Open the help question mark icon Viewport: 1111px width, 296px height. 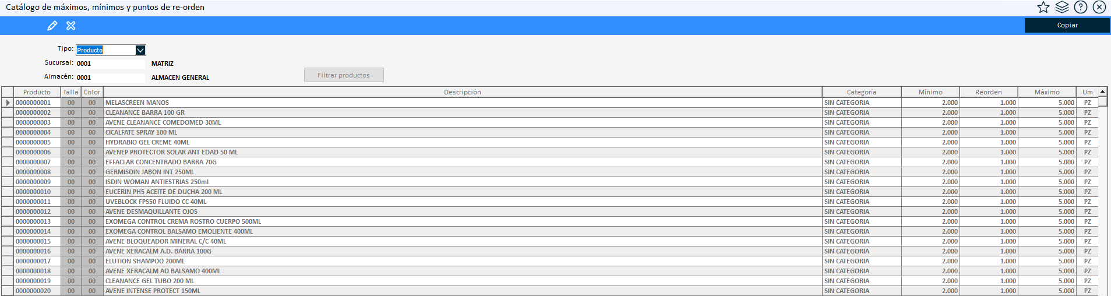[x=1081, y=7]
